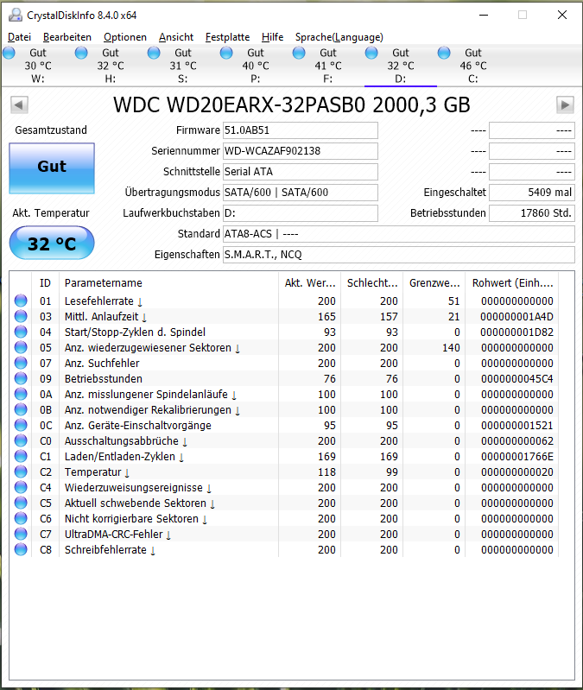
Task: Click status orb for Temperatur attribute C2
Action: 21,472
